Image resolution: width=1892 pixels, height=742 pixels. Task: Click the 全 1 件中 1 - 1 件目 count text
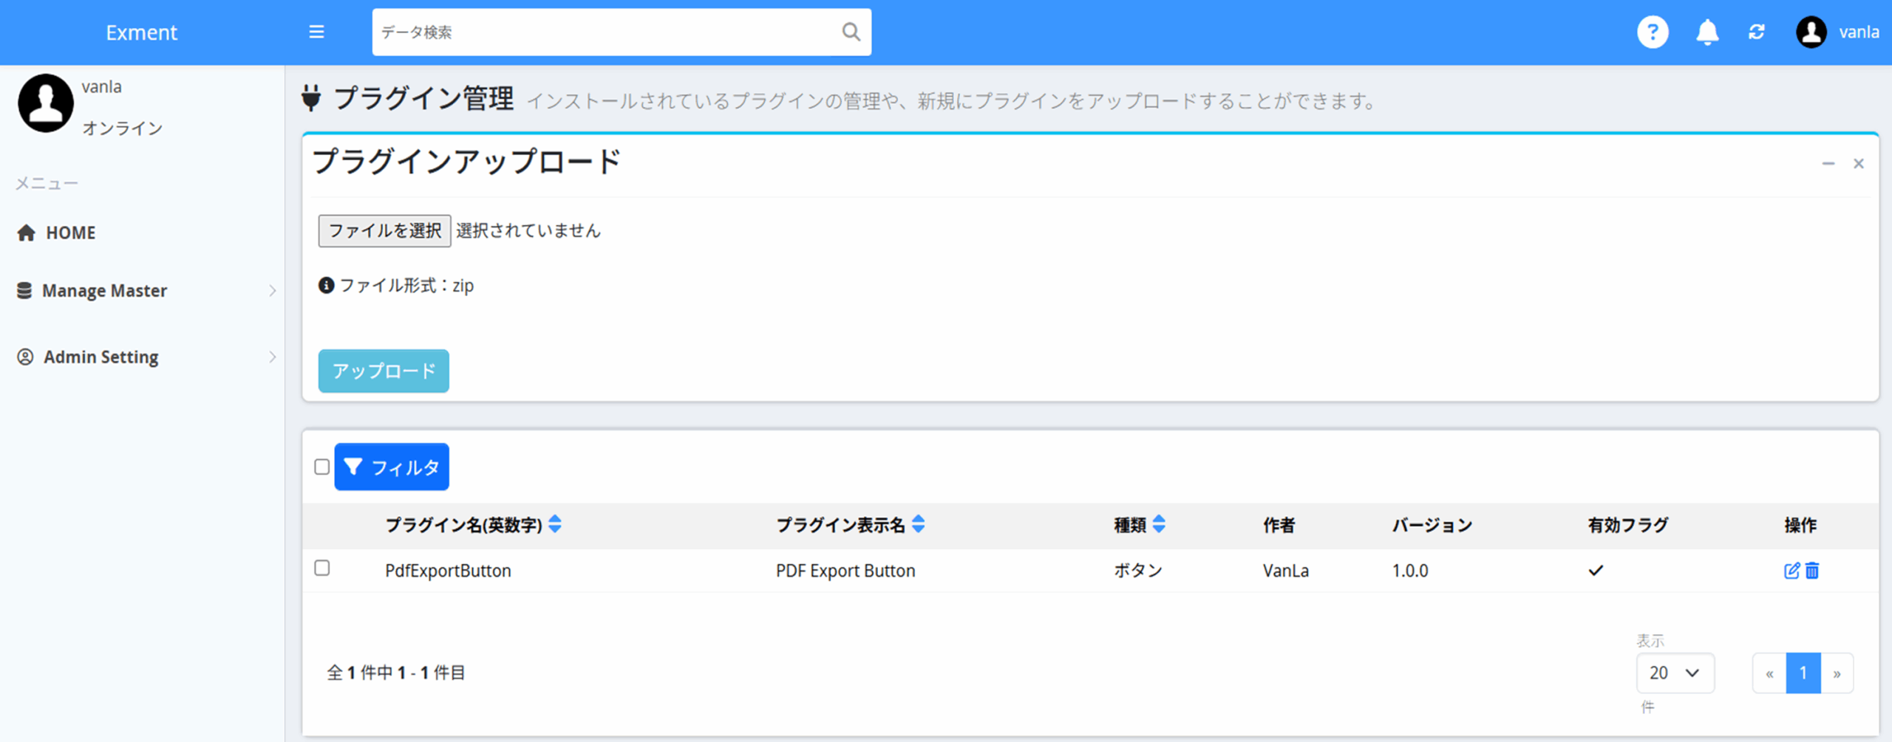tap(395, 673)
